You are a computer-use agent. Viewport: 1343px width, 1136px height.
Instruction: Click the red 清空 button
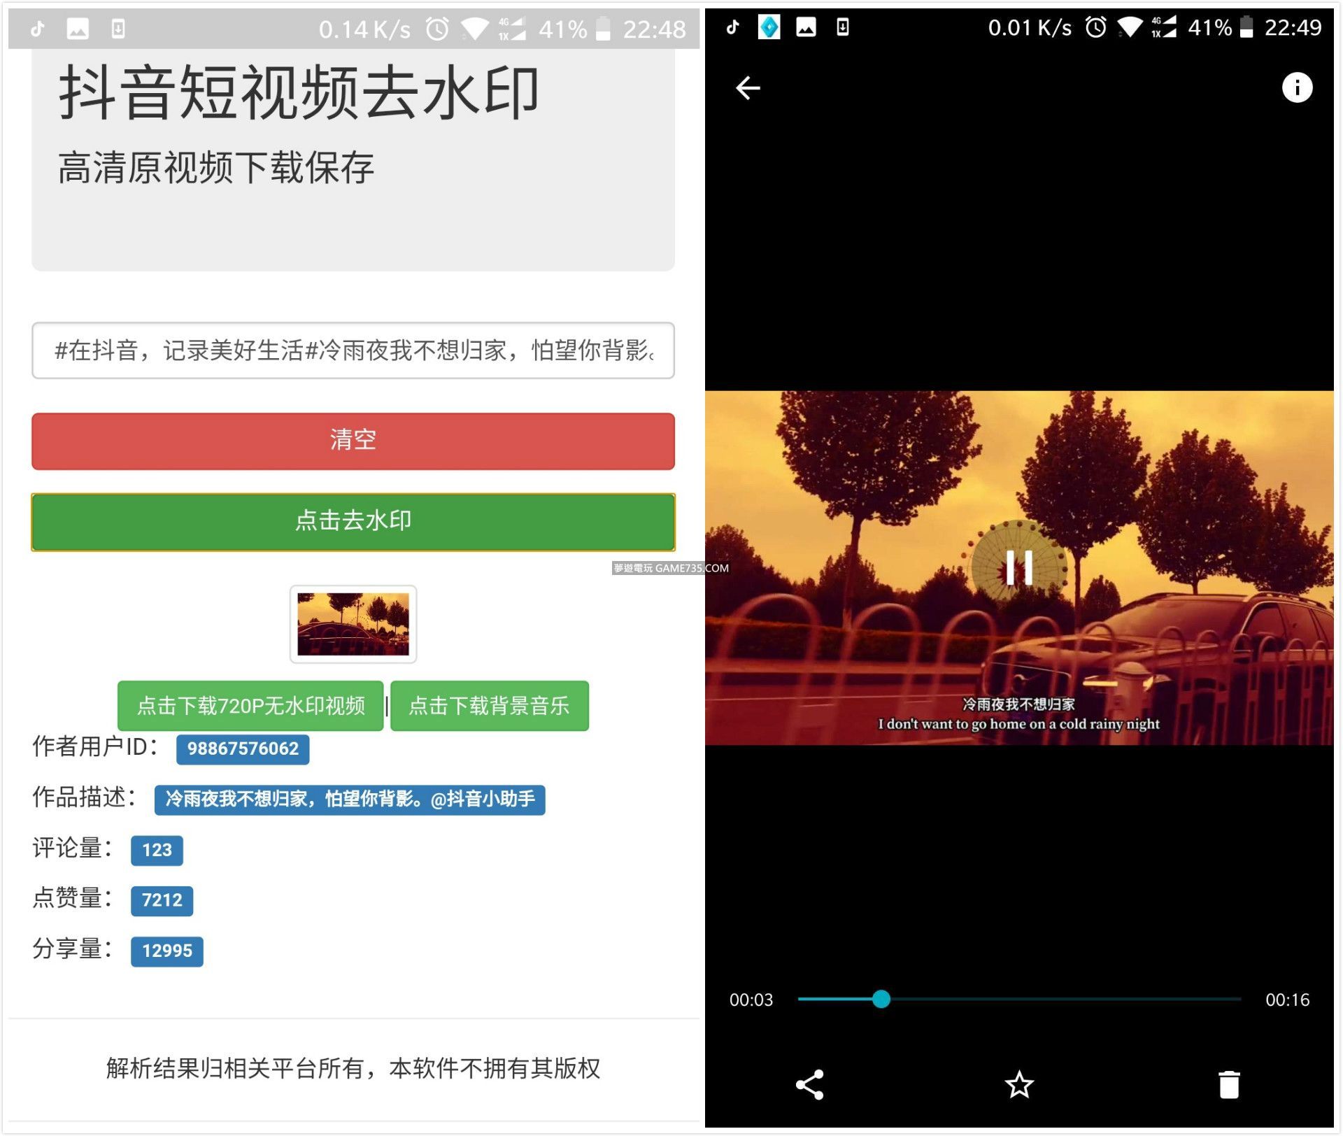[x=353, y=441]
